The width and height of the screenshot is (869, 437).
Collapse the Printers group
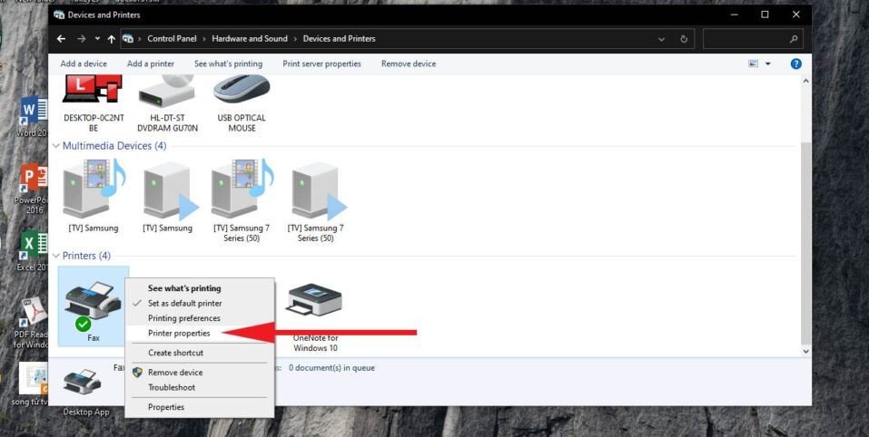tap(56, 257)
